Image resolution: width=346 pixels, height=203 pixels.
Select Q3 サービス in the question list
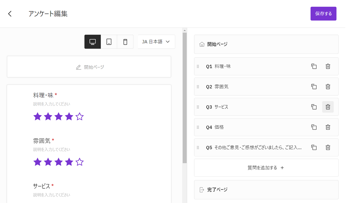pos(266,107)
